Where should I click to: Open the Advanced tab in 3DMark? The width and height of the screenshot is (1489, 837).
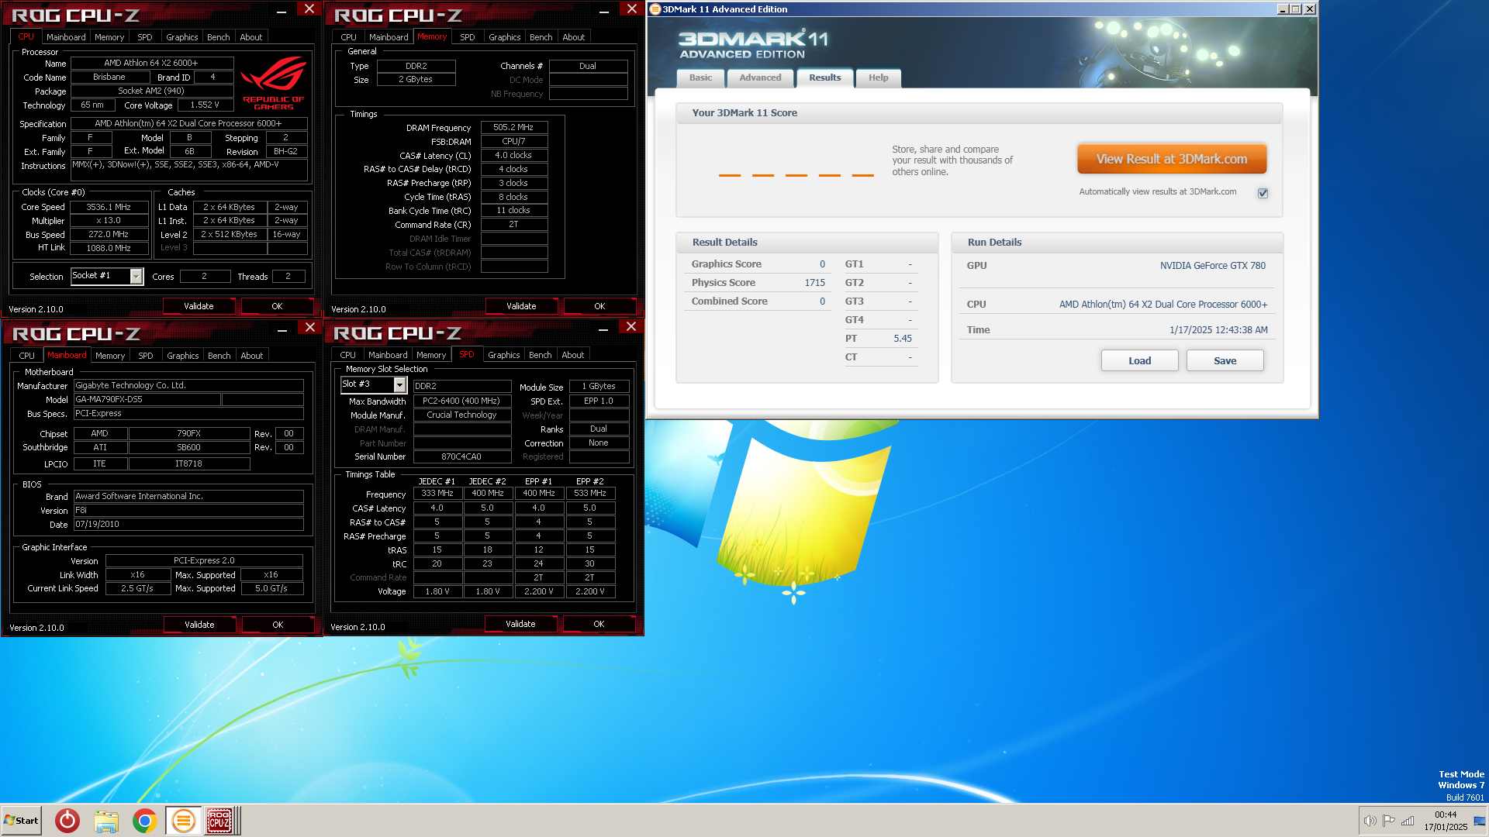[760, 77]
